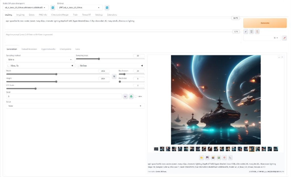Screen dimensions: 291x177
Task: Close the gallery preview with the small X
Action: (282, 57)
